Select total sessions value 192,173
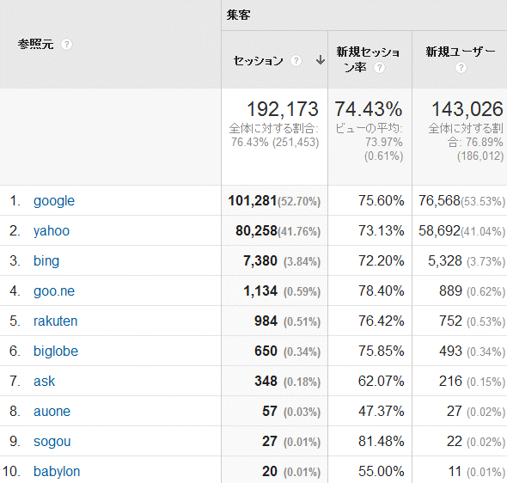 (283, 109)
